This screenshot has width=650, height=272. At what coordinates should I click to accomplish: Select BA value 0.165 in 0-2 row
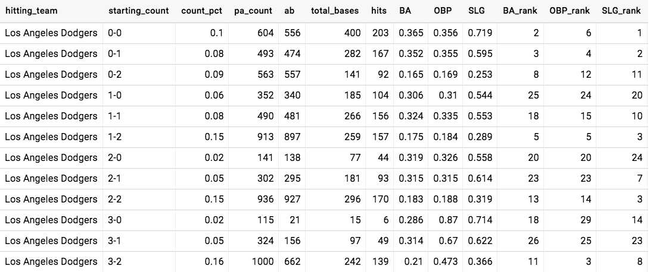411,74
